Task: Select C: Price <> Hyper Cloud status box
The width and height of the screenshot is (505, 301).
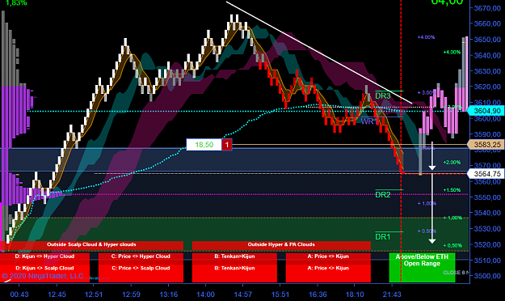Action: tap(141, 258)
